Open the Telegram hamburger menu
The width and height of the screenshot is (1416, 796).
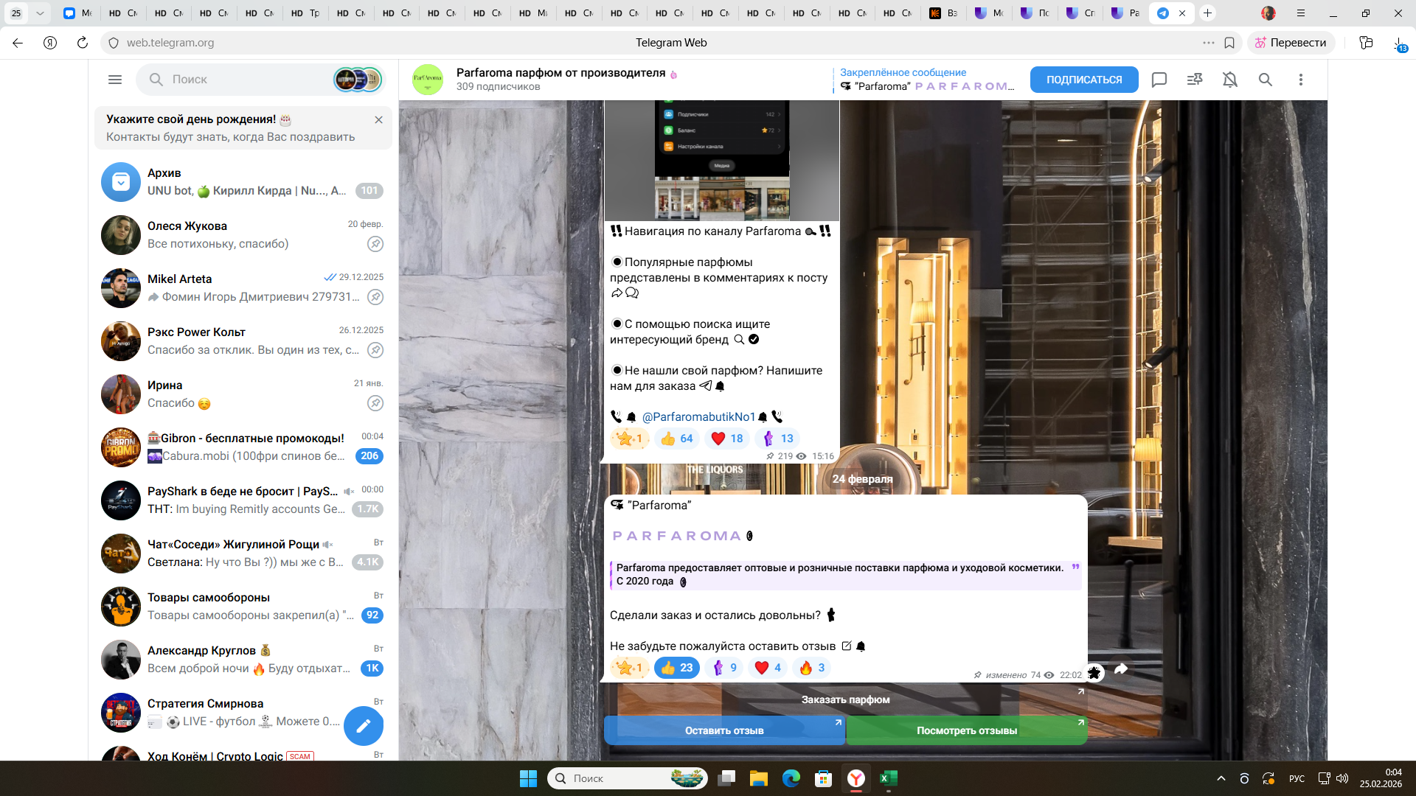114,80
